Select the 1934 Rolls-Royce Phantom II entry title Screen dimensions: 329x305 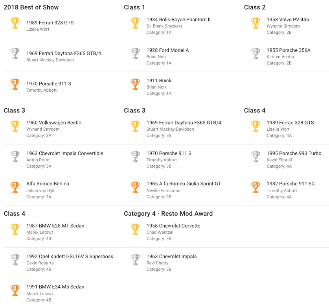[x=178, y=20]
